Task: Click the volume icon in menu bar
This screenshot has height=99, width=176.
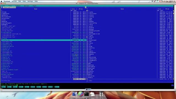Action: (152, 1)
